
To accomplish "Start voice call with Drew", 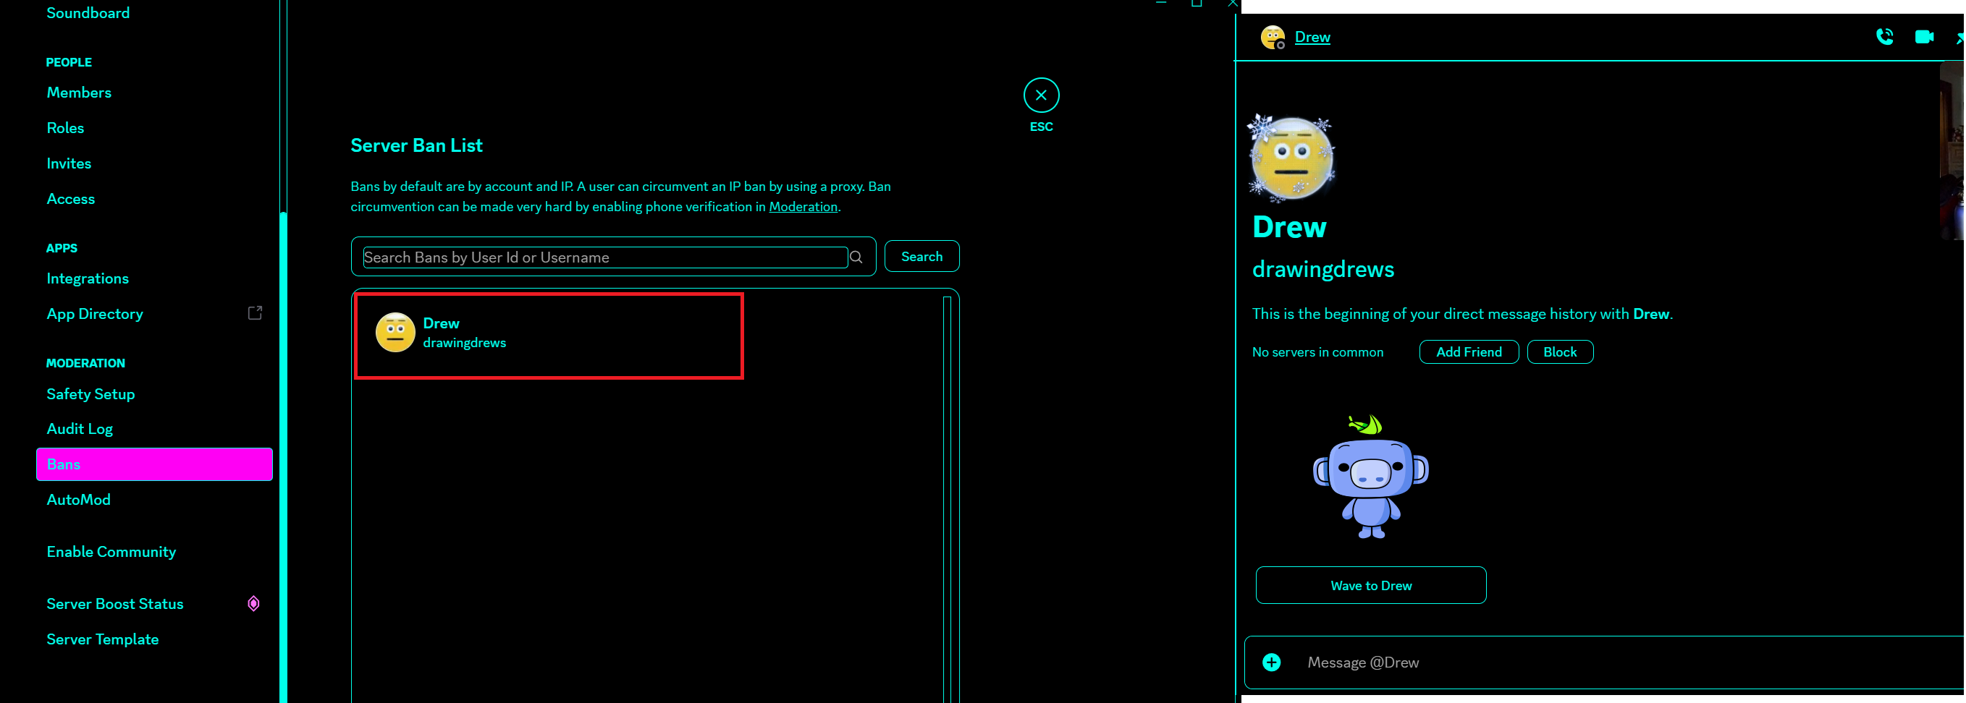I will pyautogui.click(x=1883, y=37).
